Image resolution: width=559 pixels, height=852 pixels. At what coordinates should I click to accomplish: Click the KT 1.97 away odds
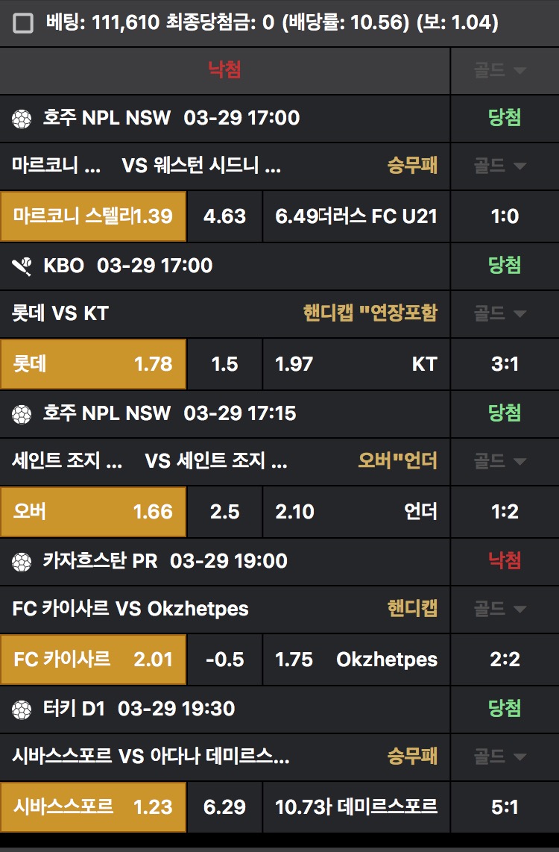tap(356, 364)
